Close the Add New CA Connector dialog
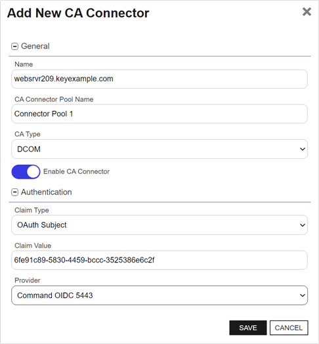 (307, 12)
